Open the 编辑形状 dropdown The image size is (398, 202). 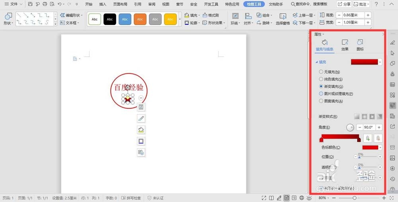point(71,15)
